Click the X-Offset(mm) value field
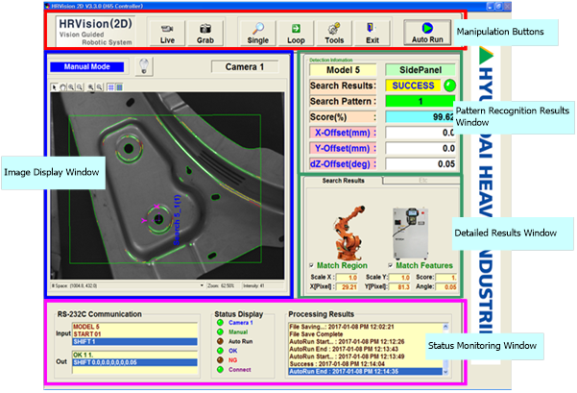This screenshot has width=577, height=393. (x=421, y=133)
